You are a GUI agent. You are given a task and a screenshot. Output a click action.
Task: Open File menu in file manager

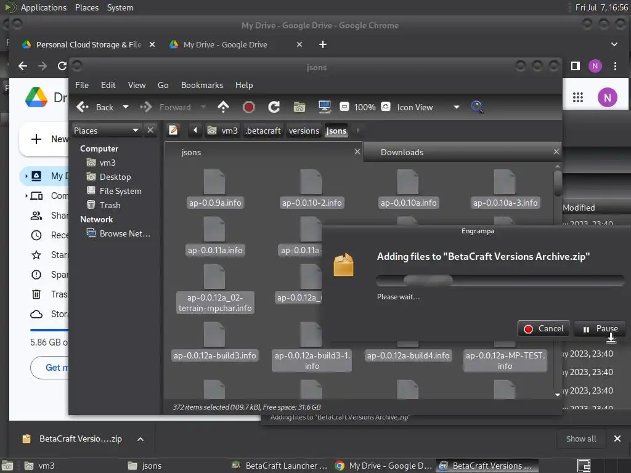pyautogui.click(x=82, y=85)
